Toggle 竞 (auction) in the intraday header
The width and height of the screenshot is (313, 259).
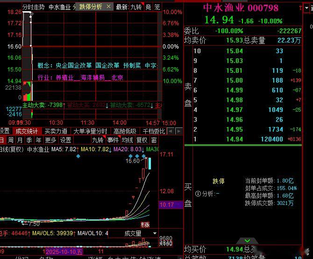(x=148, y=7)
